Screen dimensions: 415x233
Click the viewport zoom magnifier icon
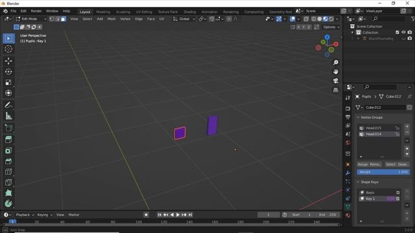point(336,62)
